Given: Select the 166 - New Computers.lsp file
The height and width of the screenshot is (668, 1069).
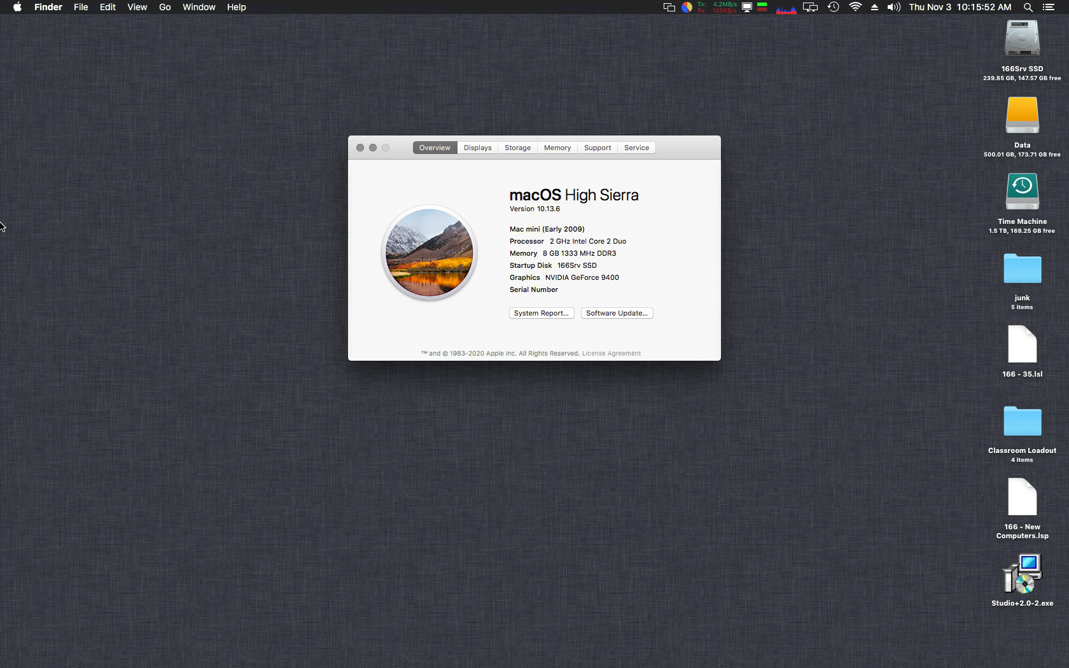Looking at the screenshot, I should click(1023, 497).
